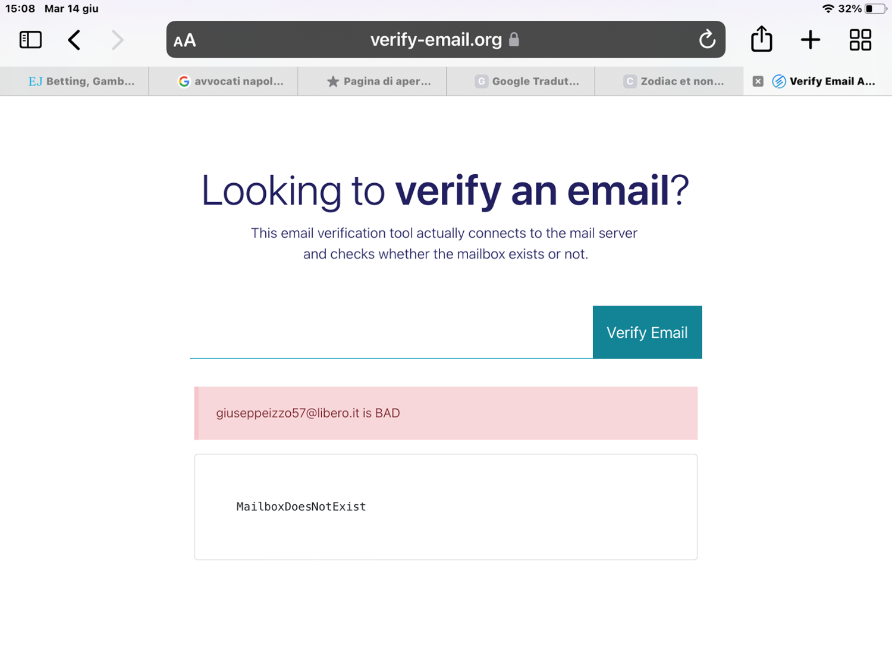Click the padlock icon in address bar

(x=514, y=40)
